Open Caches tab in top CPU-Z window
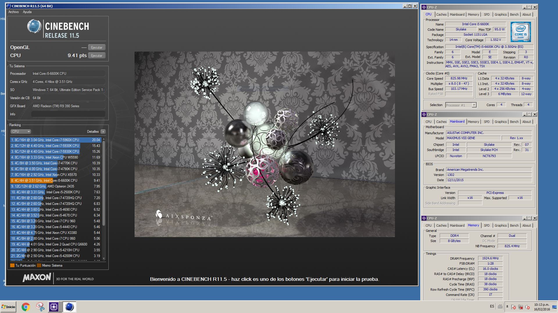Viewport: 558px width, 313px height. (441, 14)
